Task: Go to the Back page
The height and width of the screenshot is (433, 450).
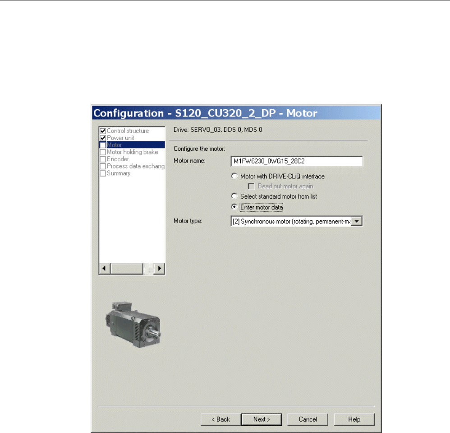Action: point(220,419)
